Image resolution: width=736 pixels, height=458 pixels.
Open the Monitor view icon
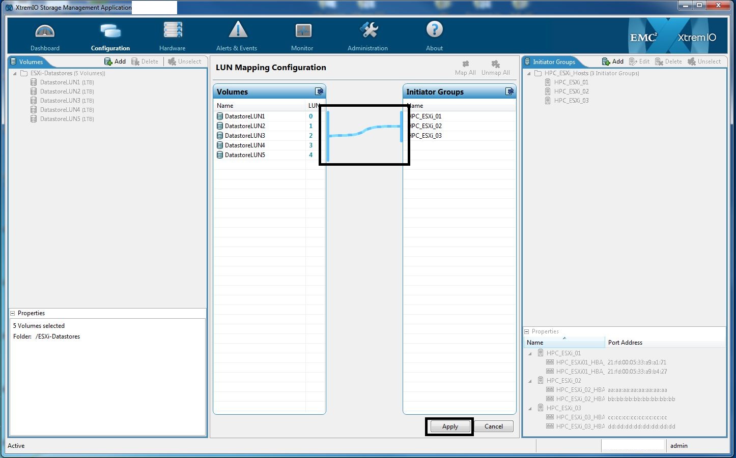point(303,31)
